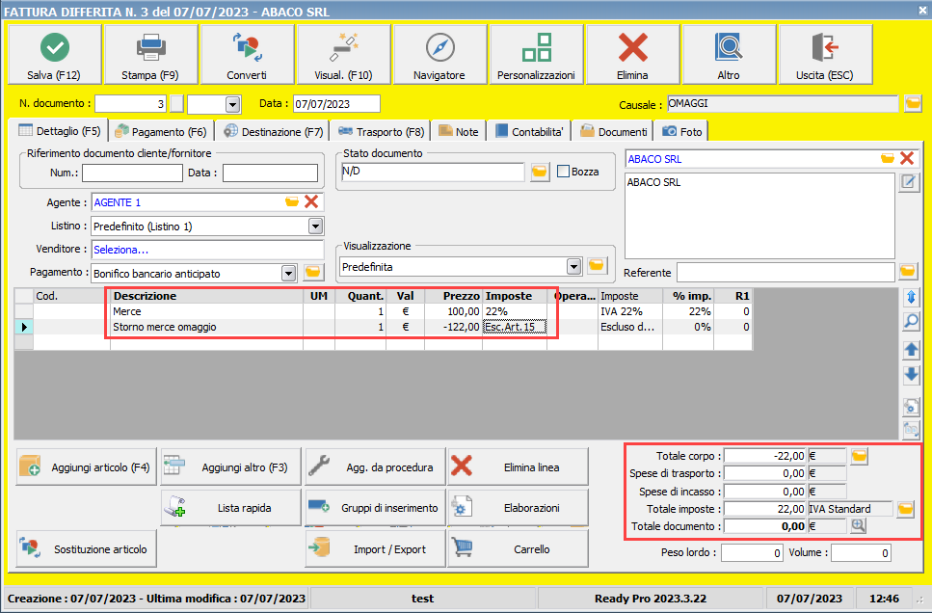This screenshot has width=932, height=613.
Task: Open Visual. (F10) preview
Action: click(x=343, y=55)
